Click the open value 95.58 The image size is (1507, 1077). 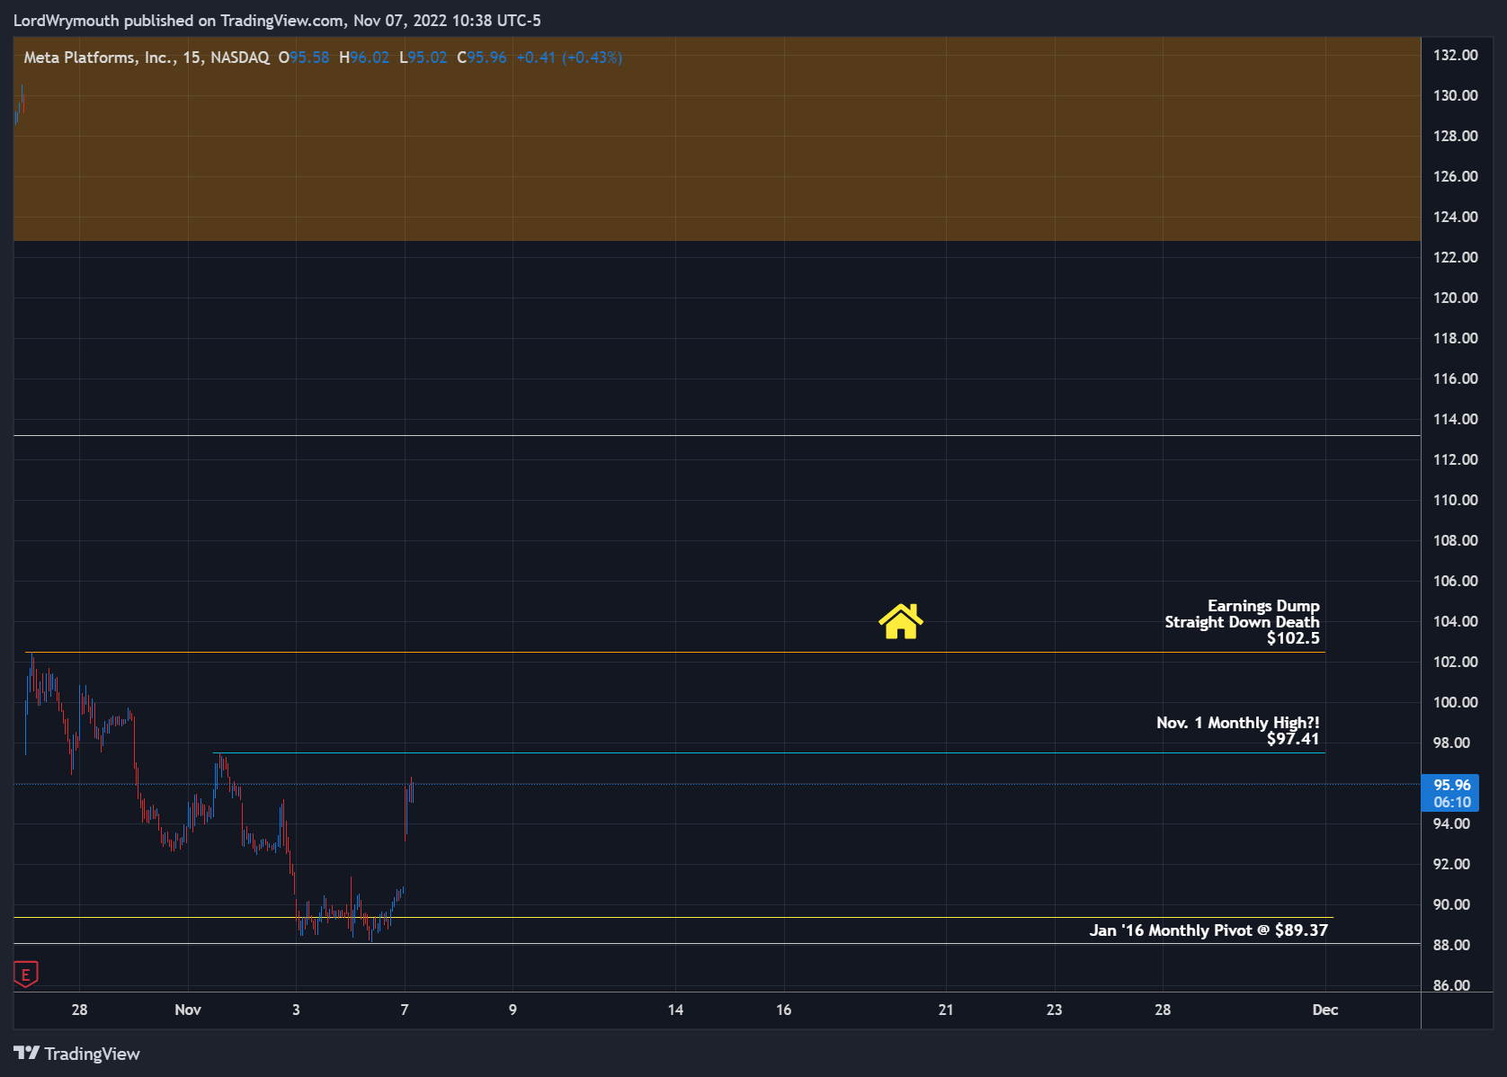pos(309,58)
